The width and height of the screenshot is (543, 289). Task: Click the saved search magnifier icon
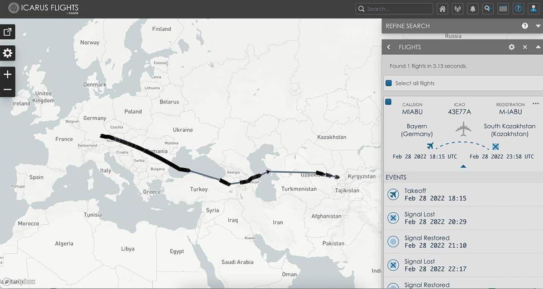pos(488,9)
